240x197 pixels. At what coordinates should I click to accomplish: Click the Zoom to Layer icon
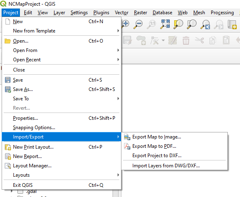click(192, 24)
